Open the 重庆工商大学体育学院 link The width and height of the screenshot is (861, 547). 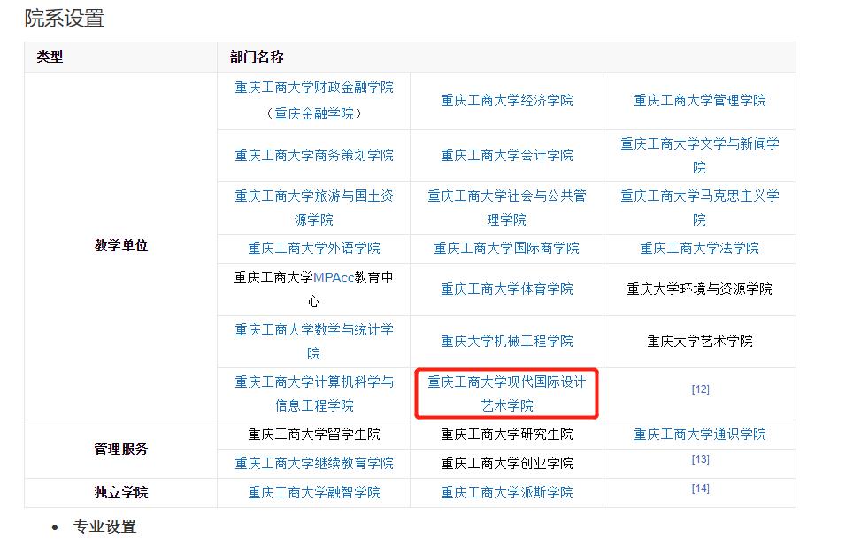pyautogui.click(x=506, y=289)
